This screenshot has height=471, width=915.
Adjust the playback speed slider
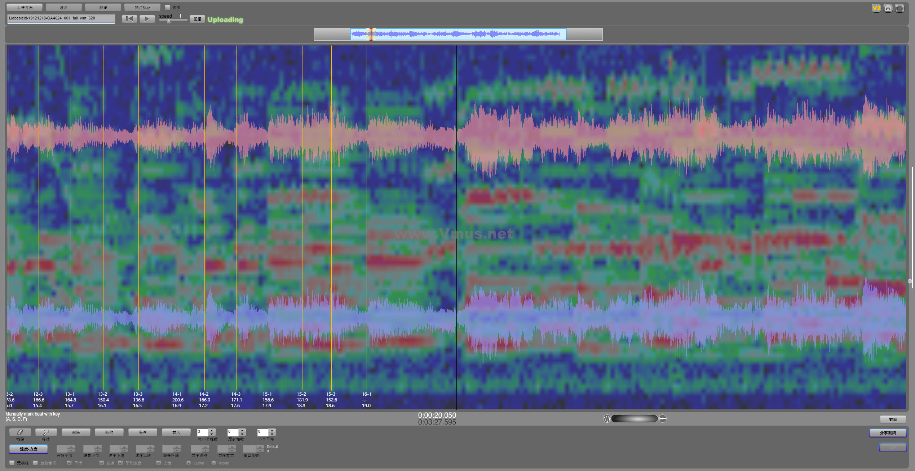pyautogui.click(x=169, y=21)
